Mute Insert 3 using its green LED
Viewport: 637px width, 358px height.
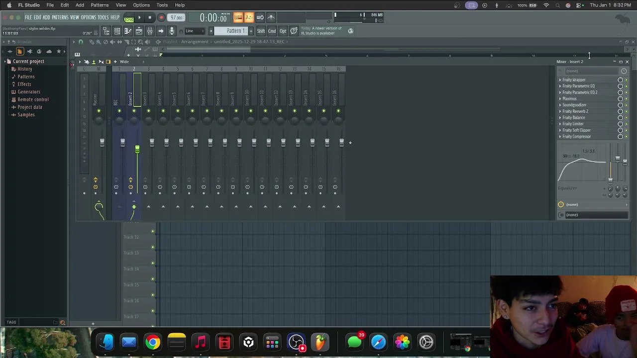(148, 111)
